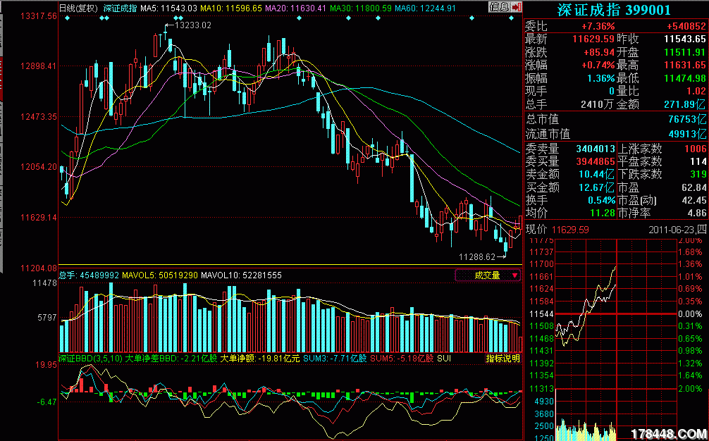This screenshot has height=441, width=709.
Task: Click the 日线(复权) period label
Action: click(x=78, y=8)
